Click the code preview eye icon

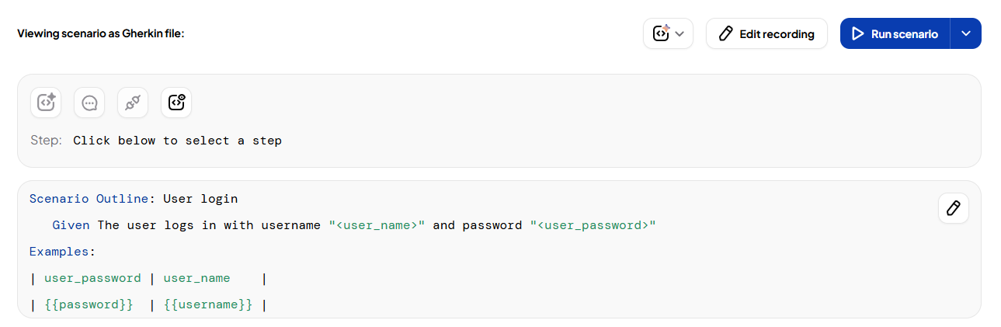(176, 103)
